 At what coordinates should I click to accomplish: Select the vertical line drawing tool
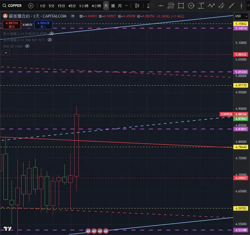point(241,6)
